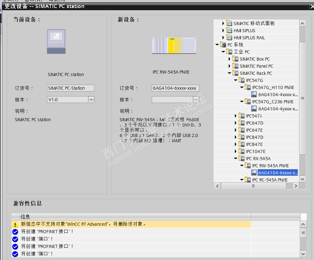Close the 更改设备 dialog
314x260 pixels.
point(312,6)
